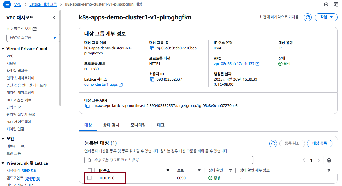342x186 pixels.
Task: Click Lattice: 대상 그룹 breadcrumb
Action: click(x=43, y=4)
